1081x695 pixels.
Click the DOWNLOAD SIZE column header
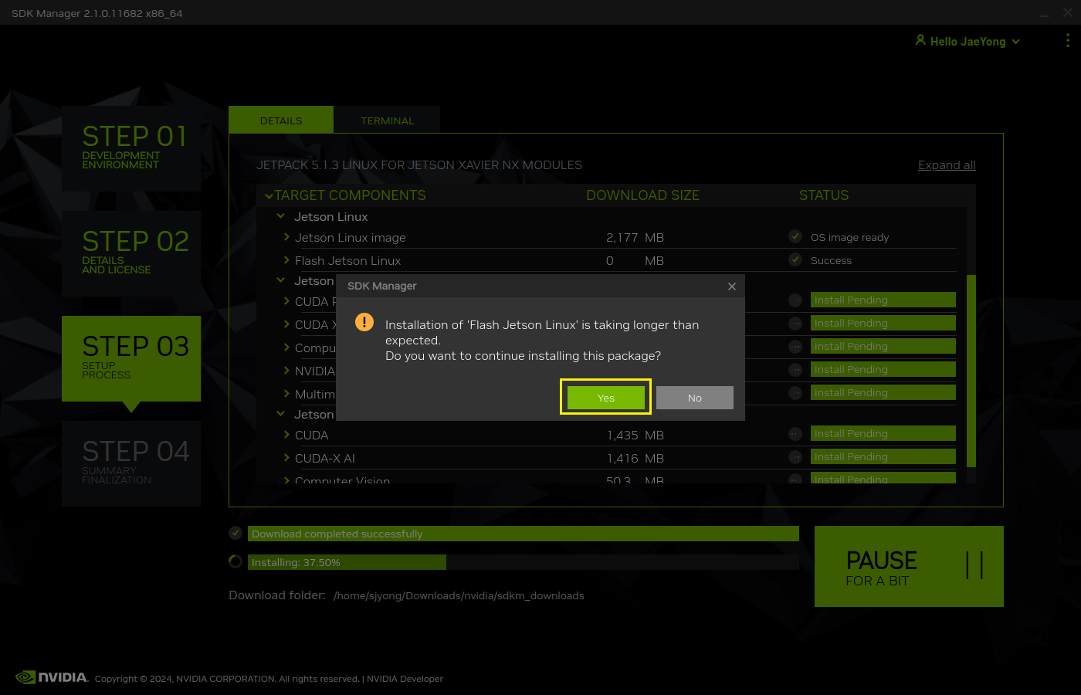[642, 195]
